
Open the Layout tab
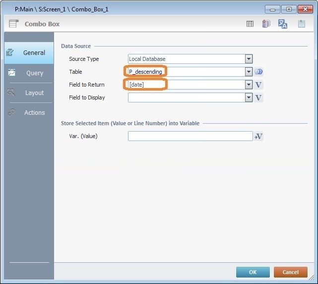tap(29, 93)
